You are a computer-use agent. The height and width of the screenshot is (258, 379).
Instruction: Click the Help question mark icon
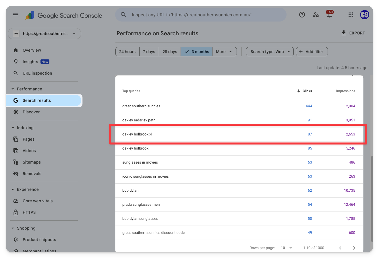302,15
